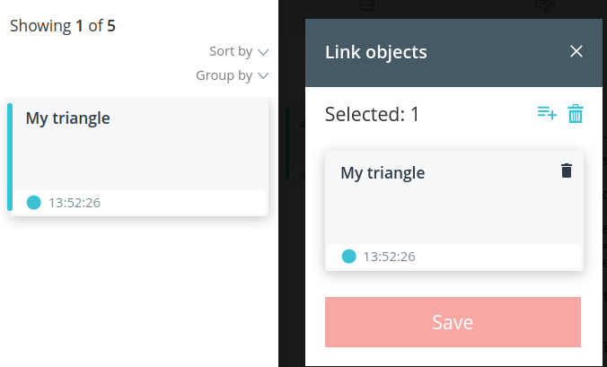Close the Link objects panel
Viewport: 607px width, 367px height.
click(x=576, y=51)
